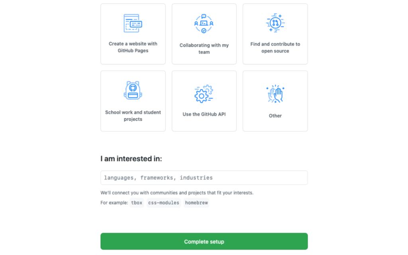Screen dimensions: 408x255
Task: Click the open source pull request icon
Action: click(x=275, y=23)
